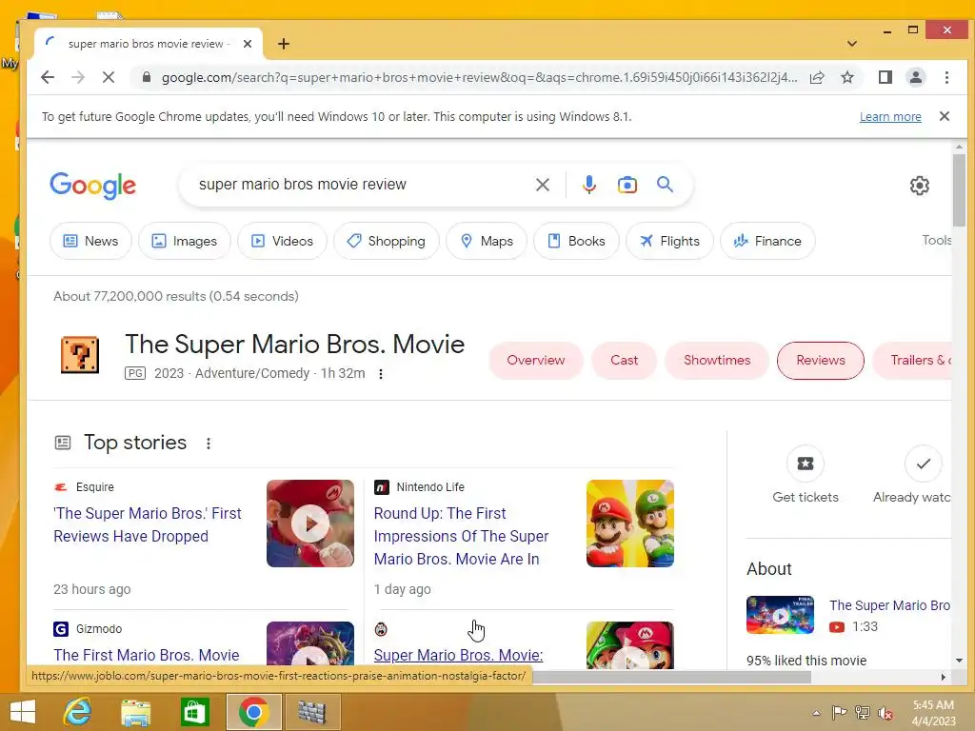
Task: Open search Tools
Action: coord(936,240)
